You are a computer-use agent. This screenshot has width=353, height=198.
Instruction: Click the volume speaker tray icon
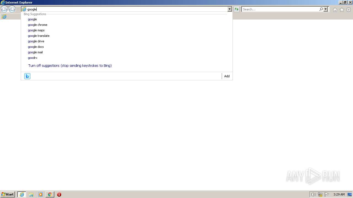313,194
